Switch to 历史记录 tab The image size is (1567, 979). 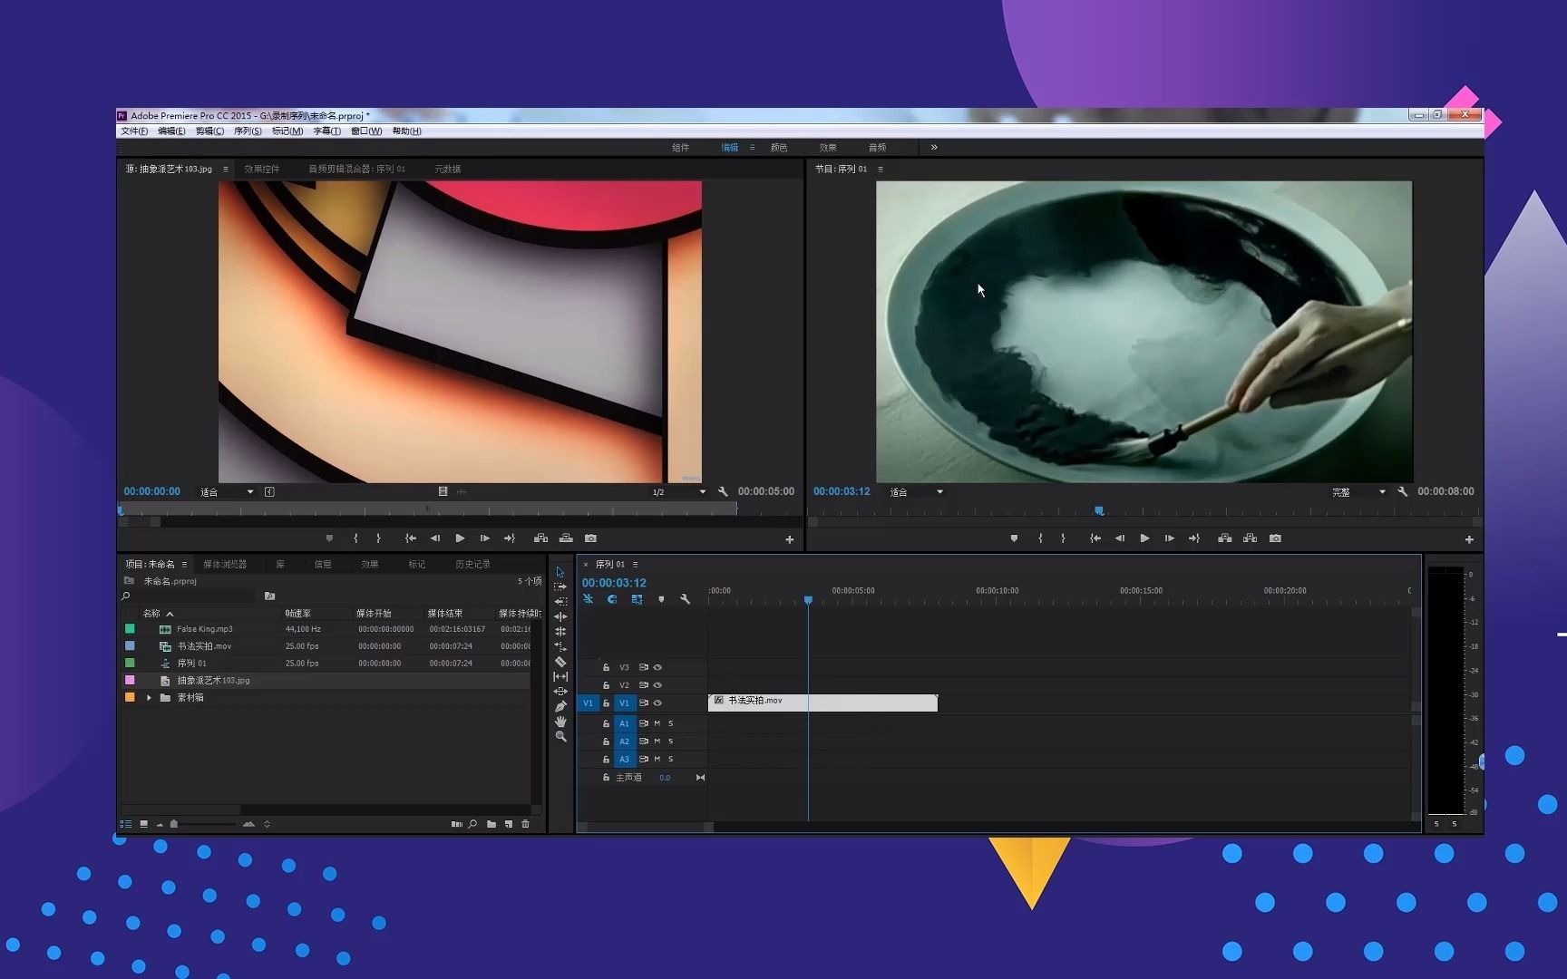(x=472, y=564)
